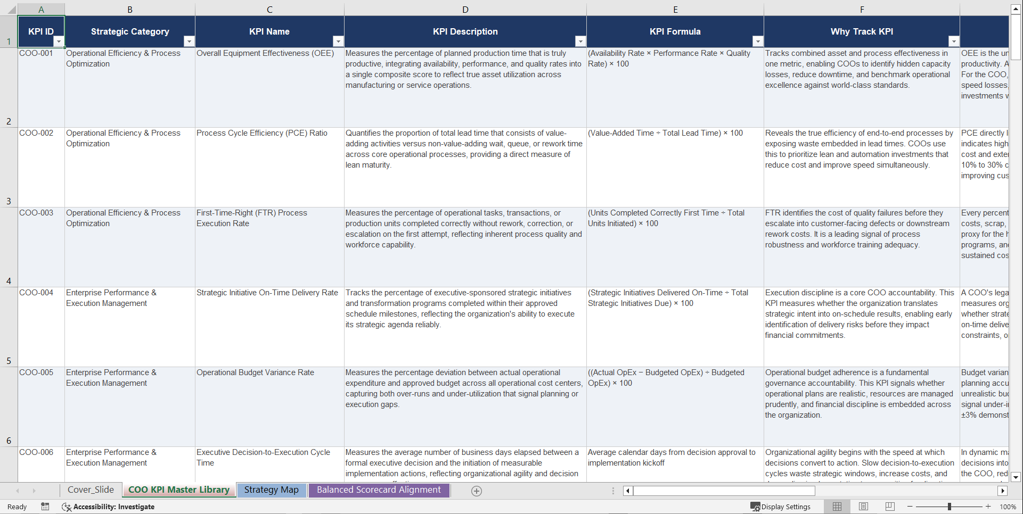Select column E header
This screenshot has width=1023, height=514.
coord(675,9)
